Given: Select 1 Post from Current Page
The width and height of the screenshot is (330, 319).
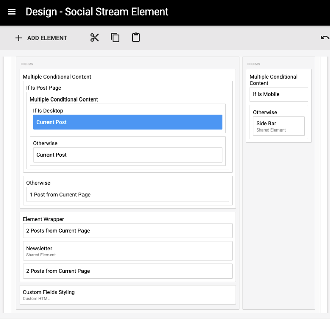Looking at the screenshot, I should pyautogui.click(x=128, y=195).
